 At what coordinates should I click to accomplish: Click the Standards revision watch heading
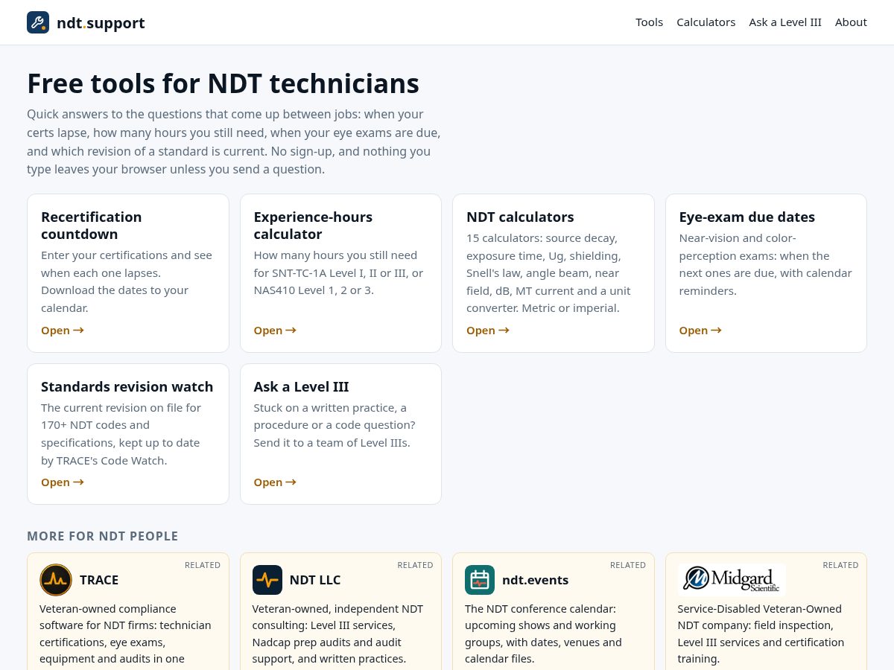coord(127,387)
